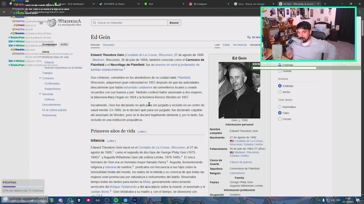Viewport: 364px width, 204px height.
Task: Open OBS Studio from the taskbar
Action: pyautogui.click(x=107, y=200)
